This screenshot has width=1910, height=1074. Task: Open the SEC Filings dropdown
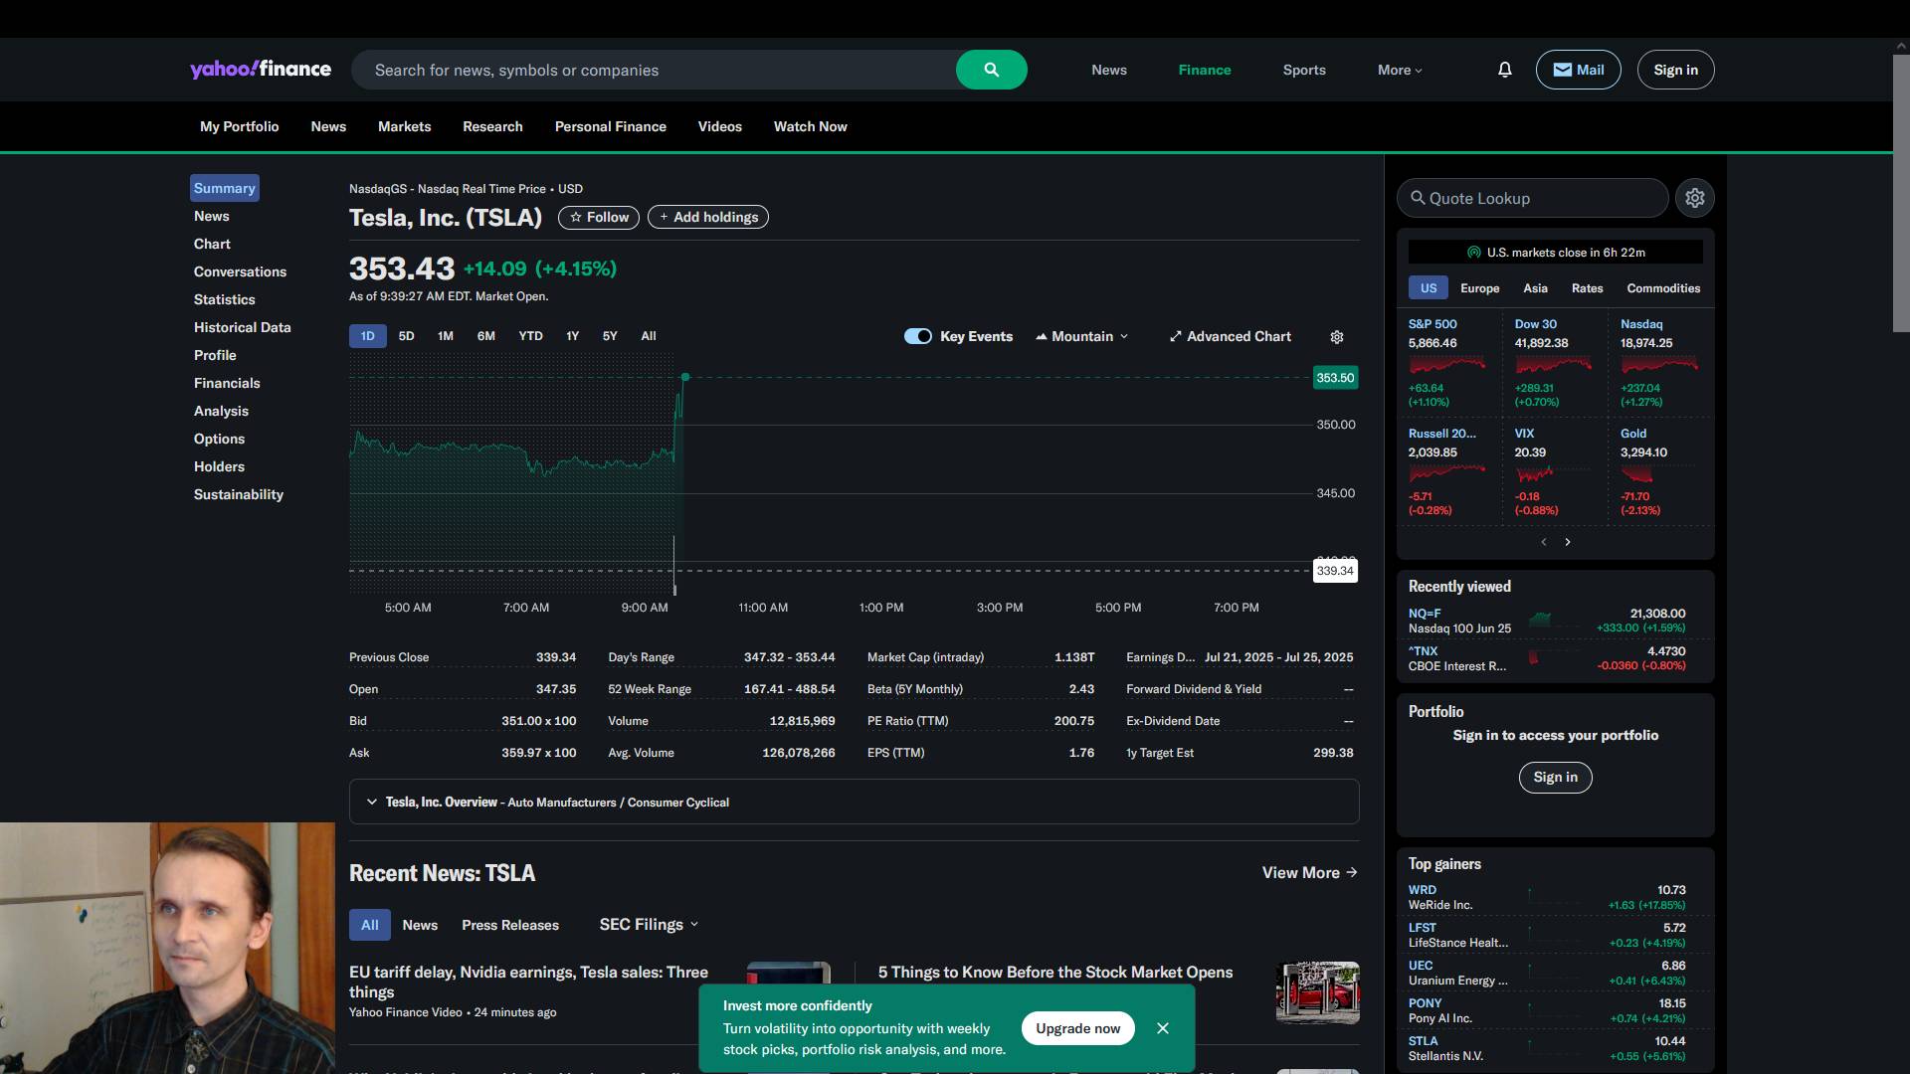[649, 925]
